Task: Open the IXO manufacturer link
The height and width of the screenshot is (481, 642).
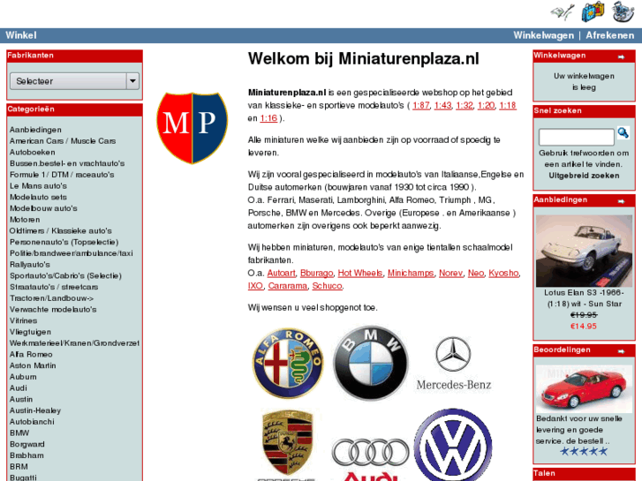Action: coord(255,286)
